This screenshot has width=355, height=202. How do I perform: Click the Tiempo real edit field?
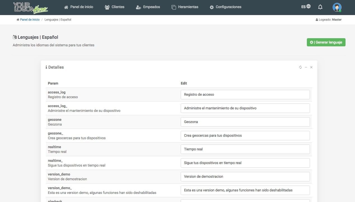(x=245, y=149)
